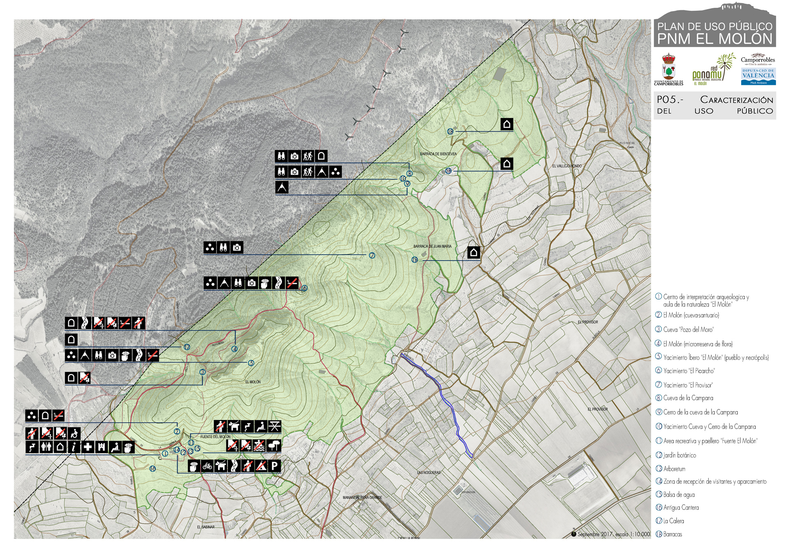Image resolution: width=787 pixels, height=557 pixels.
Task: Select the cave icon between dots and no-smoking
Action: pyautogui.click(x=45, y=415)
